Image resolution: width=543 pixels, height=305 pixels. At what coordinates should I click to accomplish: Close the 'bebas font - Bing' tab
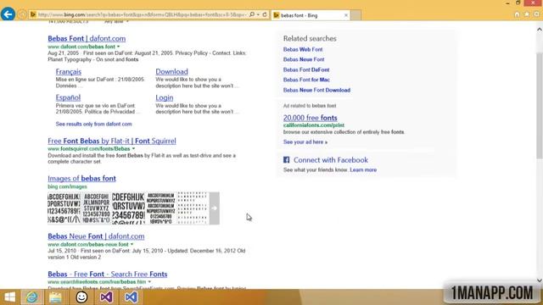pyautogui.click(x=345, y=15)
